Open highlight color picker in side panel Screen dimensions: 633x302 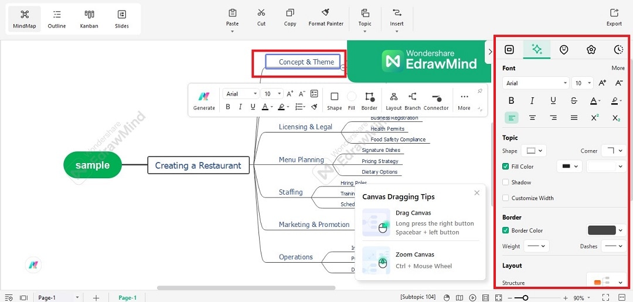click(616, 100)
